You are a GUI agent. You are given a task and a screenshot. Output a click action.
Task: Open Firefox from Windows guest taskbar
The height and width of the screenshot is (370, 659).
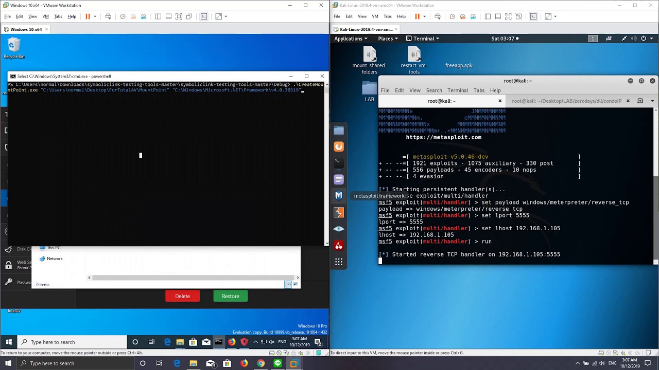click(232, 342)
